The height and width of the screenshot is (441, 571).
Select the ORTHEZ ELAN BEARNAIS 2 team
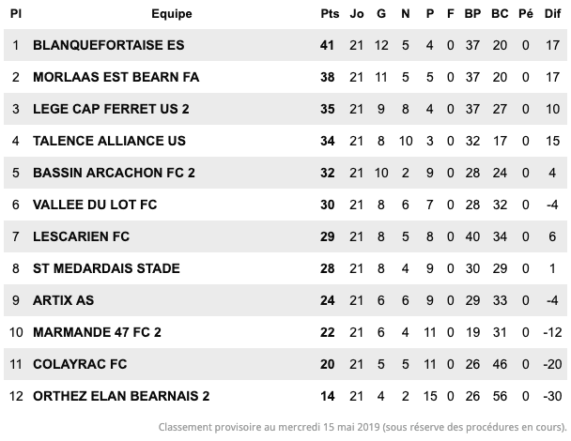click(x=121, y=396)
